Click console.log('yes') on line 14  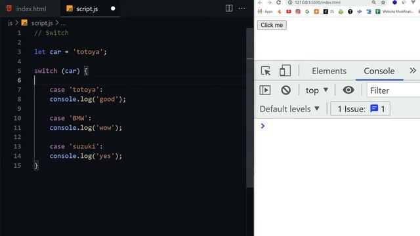(x=85, y=156)
